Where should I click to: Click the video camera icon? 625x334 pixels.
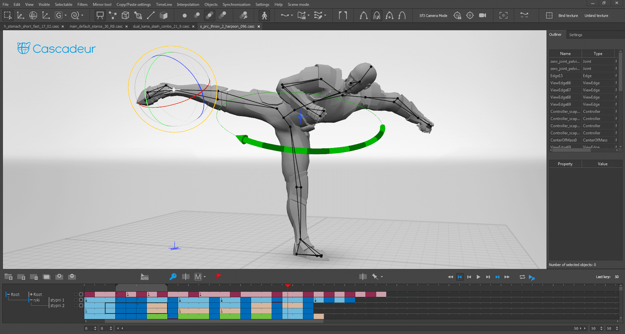482,15
